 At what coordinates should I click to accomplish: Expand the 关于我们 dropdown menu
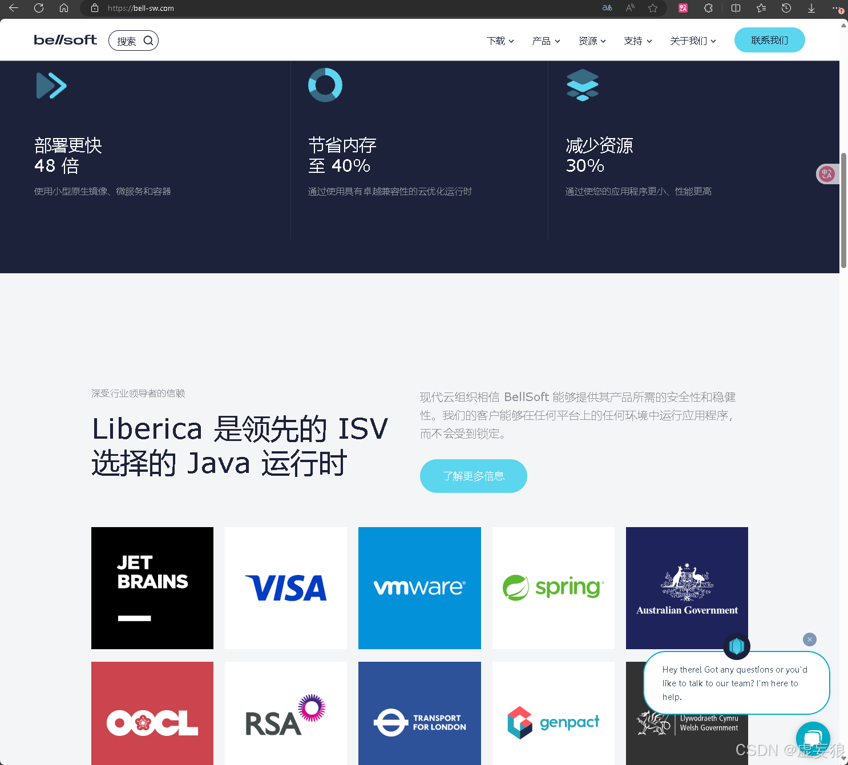click(693, 41)
